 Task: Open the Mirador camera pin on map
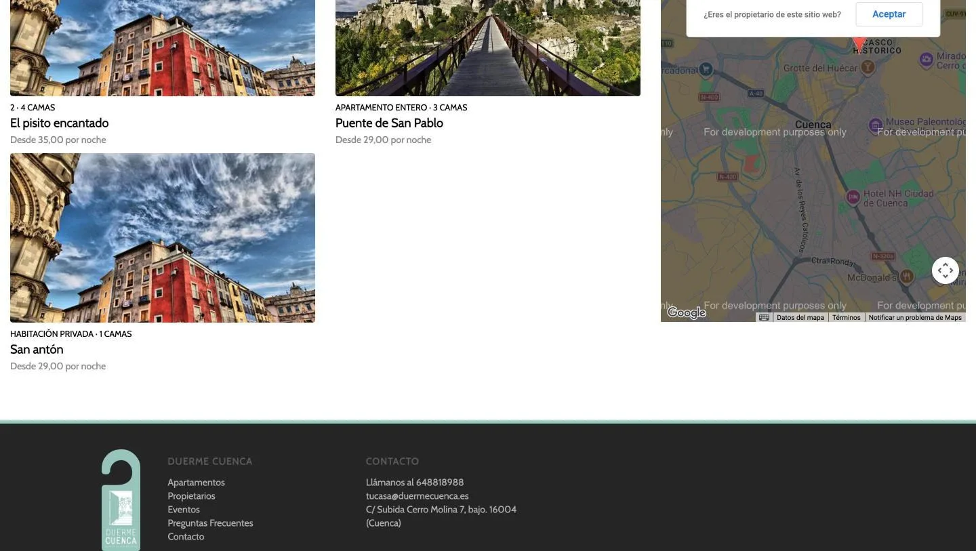927,60
